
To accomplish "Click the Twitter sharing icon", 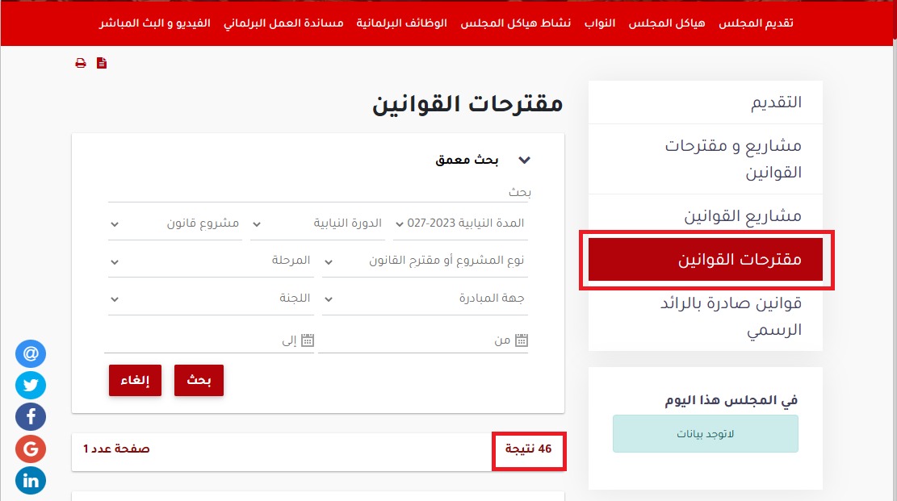I will [x=30, y=385].
